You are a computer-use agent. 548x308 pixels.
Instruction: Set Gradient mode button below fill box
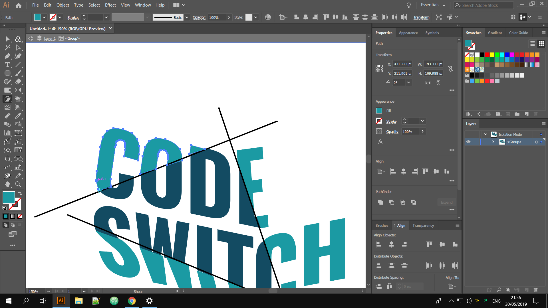13,216
